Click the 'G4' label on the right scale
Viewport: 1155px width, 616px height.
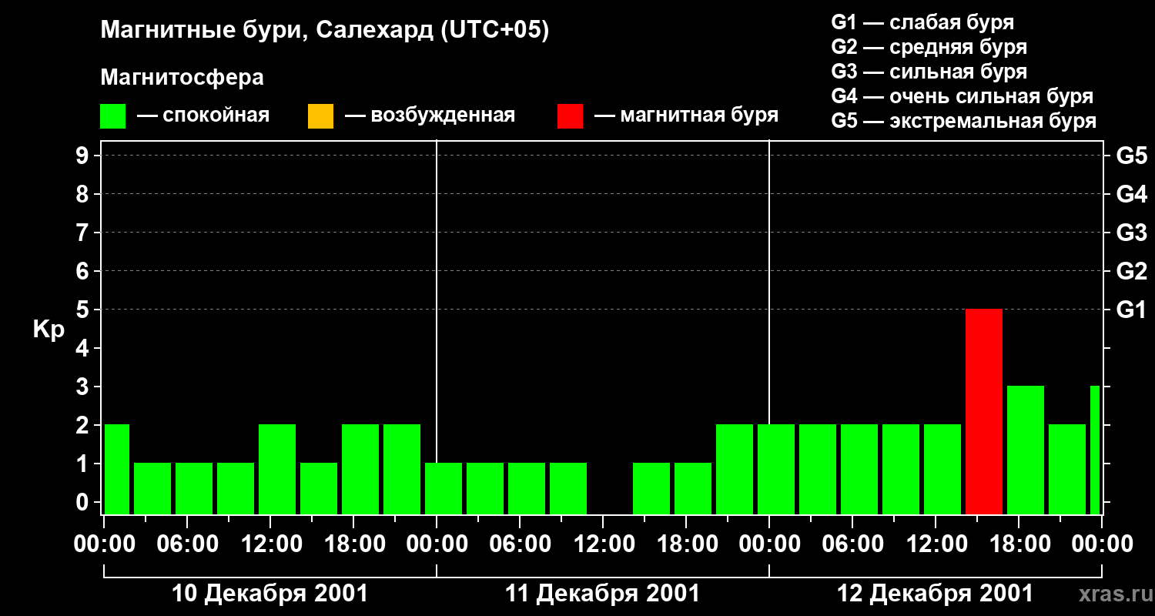1131,194
